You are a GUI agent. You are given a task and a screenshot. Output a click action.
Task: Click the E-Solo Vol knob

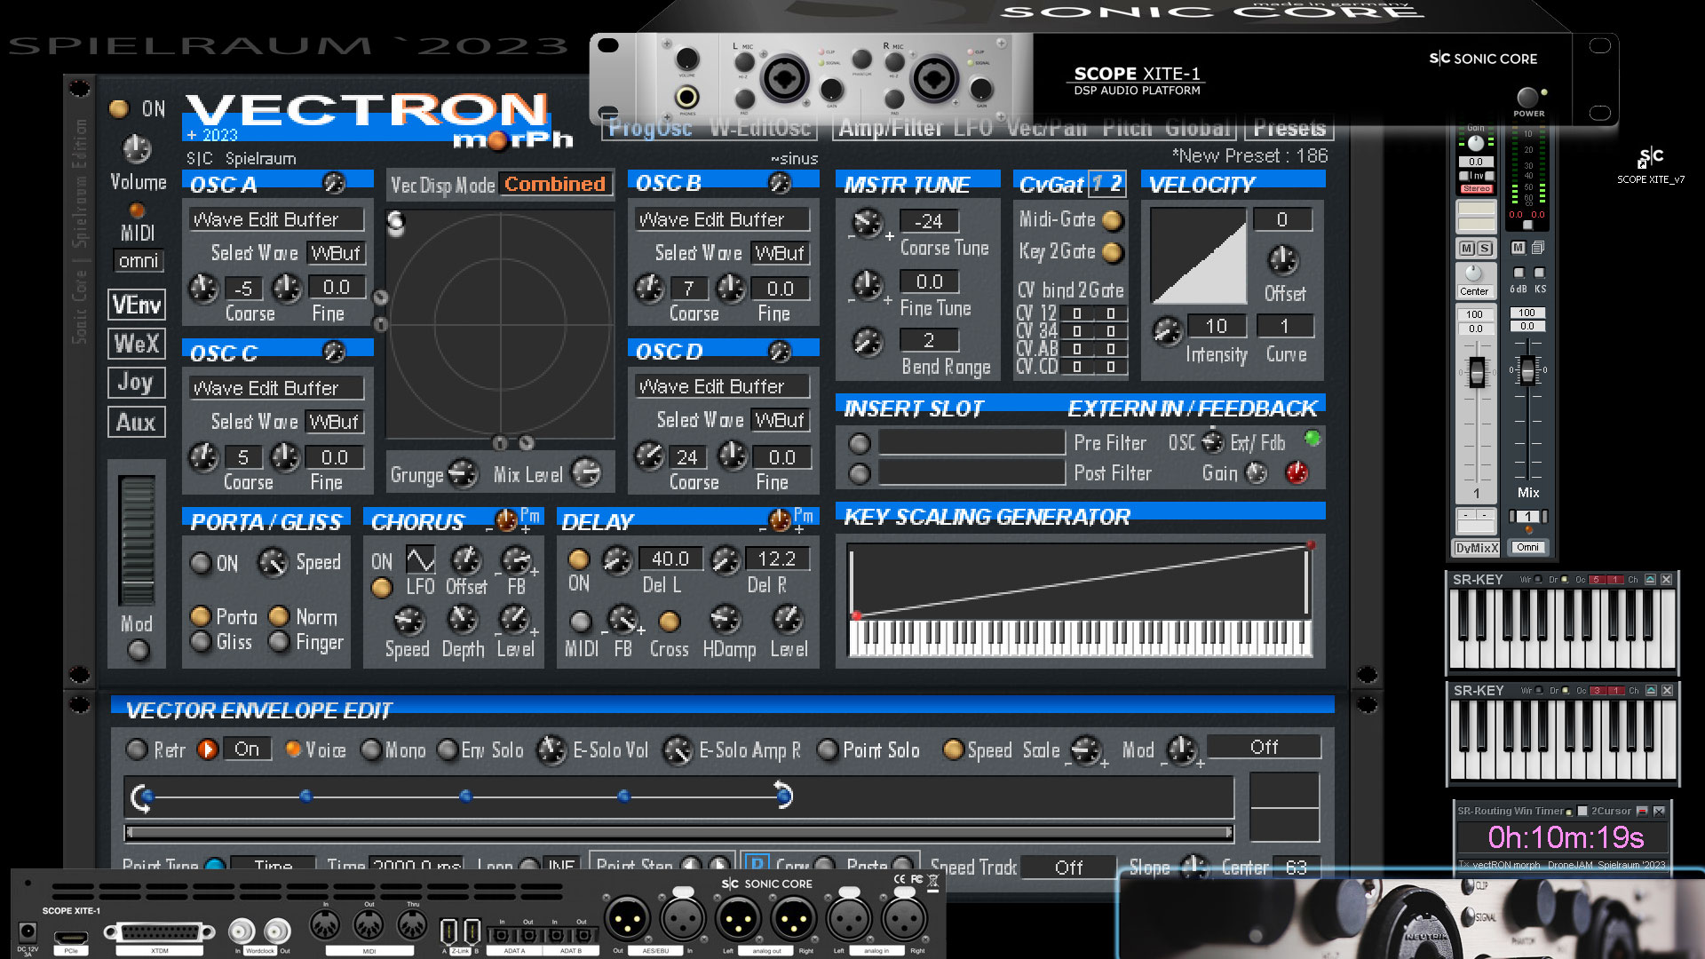point(551,750)
